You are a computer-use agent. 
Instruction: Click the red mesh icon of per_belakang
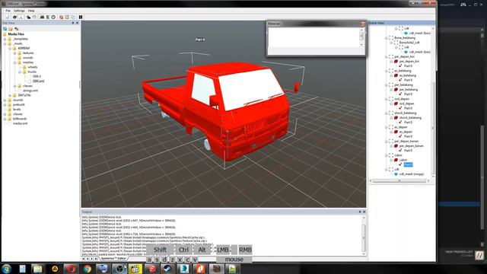[x=396, y=90]
